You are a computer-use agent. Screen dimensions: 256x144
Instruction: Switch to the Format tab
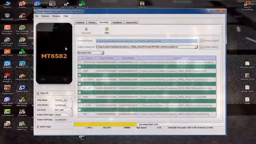coord(92,22)
